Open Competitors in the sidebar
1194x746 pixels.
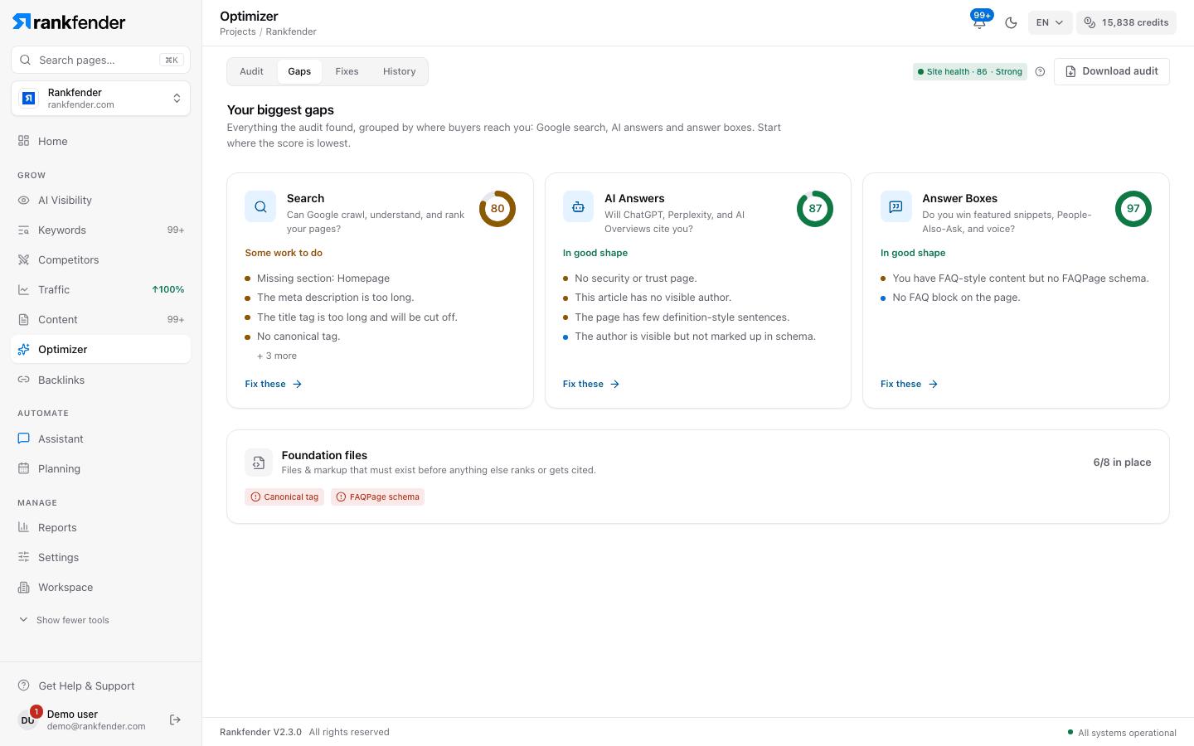coord(100,259)
